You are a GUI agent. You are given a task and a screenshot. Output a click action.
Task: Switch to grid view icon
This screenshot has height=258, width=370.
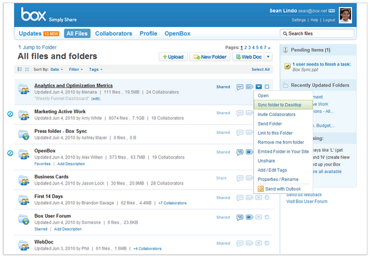(27, 69)
